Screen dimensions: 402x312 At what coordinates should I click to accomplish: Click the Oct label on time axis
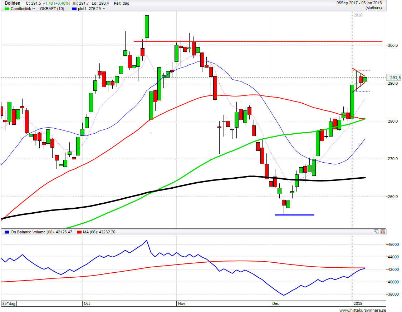(x=87, y=303)
